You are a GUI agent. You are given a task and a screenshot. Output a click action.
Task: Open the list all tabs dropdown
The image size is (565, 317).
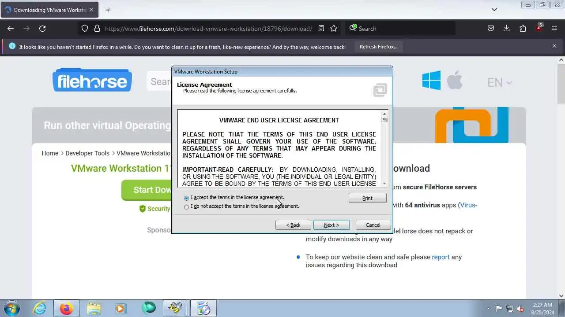[x=494, y=9]
